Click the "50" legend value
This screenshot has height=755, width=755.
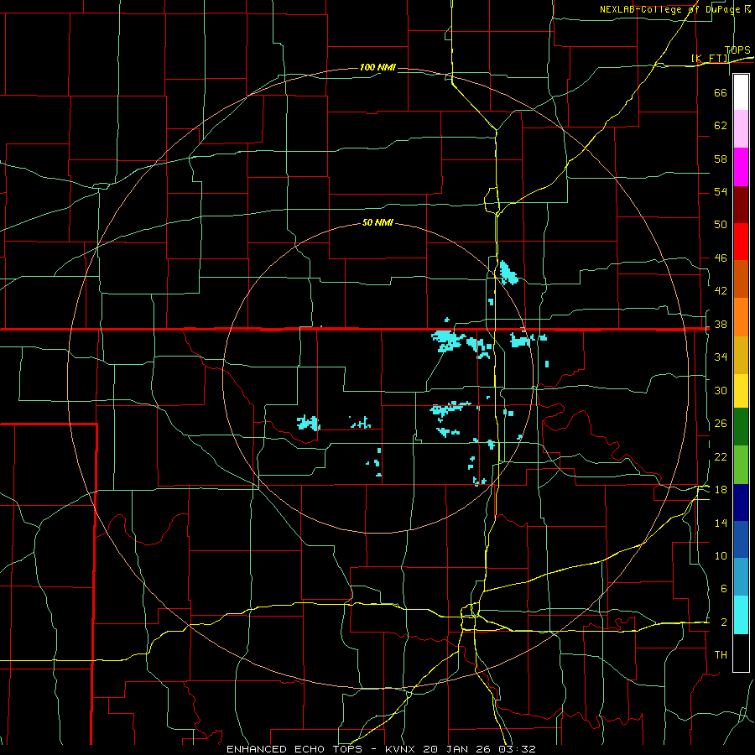pyautogui.click(x=721, y=225)
